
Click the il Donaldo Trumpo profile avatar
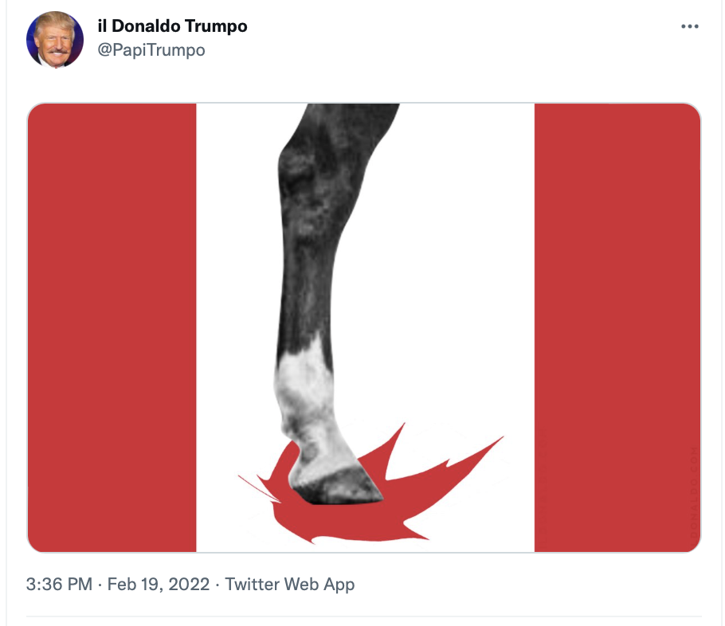pos(54,40)
